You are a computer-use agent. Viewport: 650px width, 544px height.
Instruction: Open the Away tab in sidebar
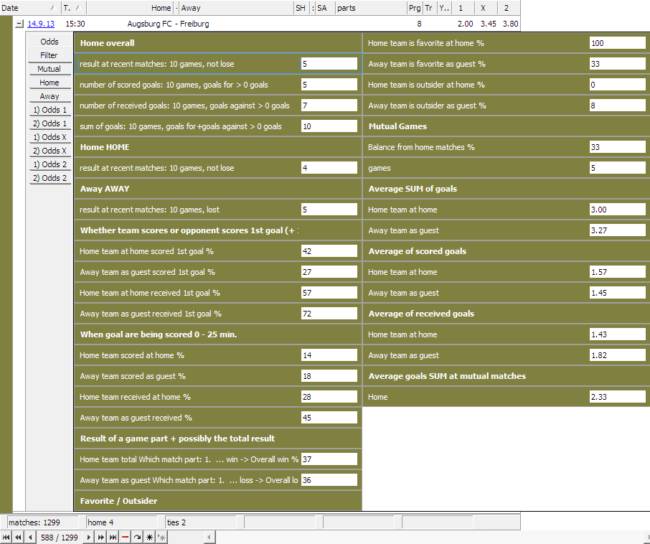(50, 96)
